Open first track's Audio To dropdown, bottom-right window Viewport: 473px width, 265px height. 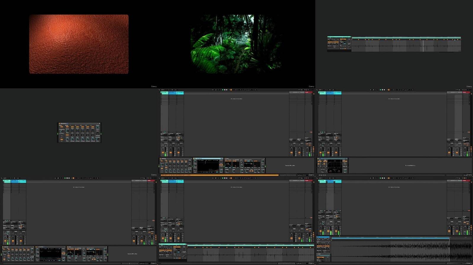(322, 218)
